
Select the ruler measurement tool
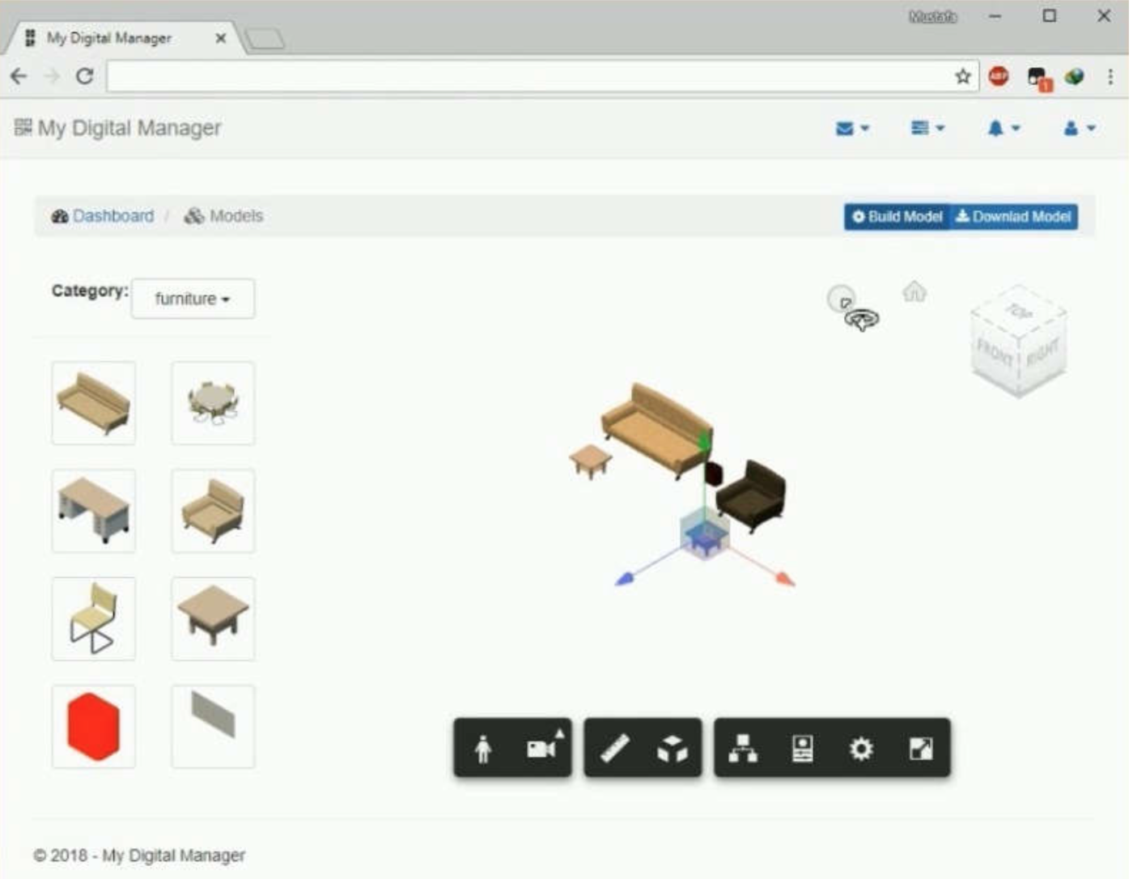[x=615, y=749]
